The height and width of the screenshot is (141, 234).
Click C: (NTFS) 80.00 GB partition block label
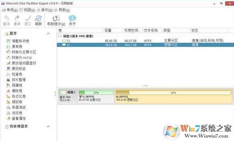[x=90, y=98]
